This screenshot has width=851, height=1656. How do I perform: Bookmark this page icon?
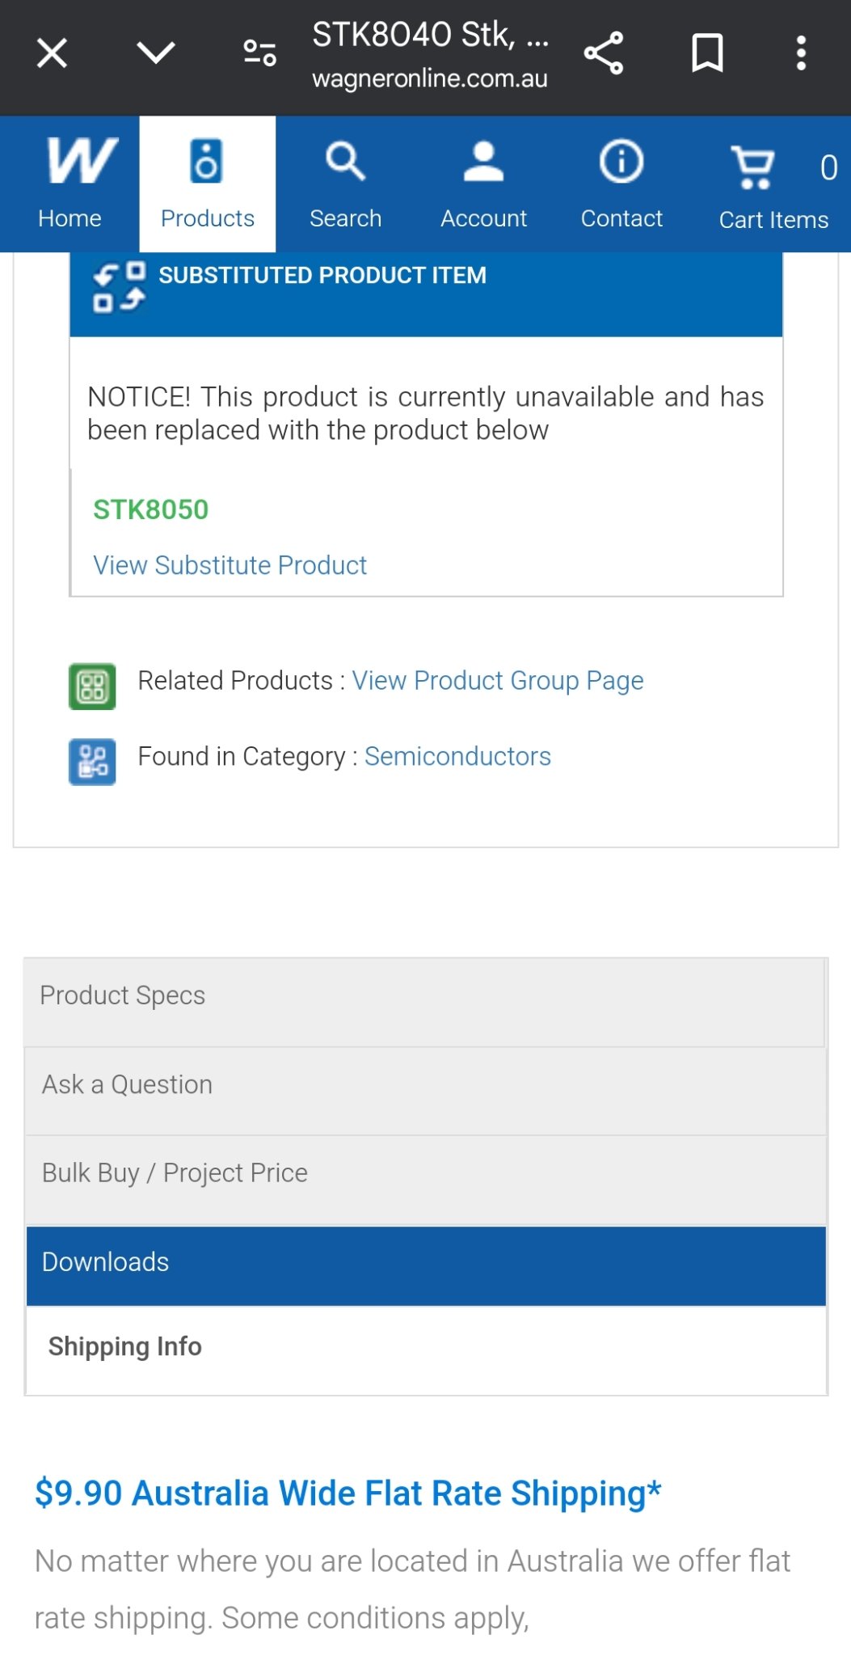coord(707,54)
